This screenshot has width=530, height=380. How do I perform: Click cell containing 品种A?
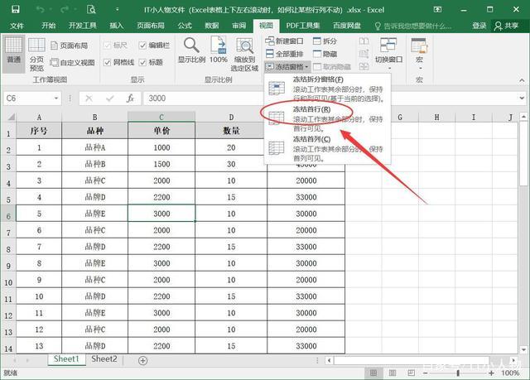95,147
